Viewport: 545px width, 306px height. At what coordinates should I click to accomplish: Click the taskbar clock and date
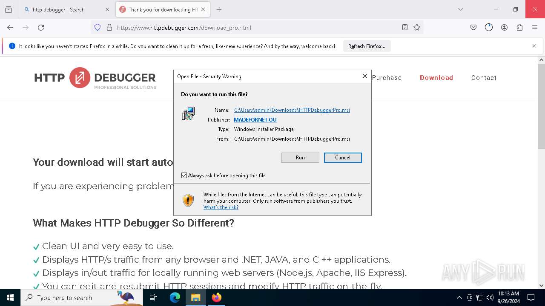point(509,297)
